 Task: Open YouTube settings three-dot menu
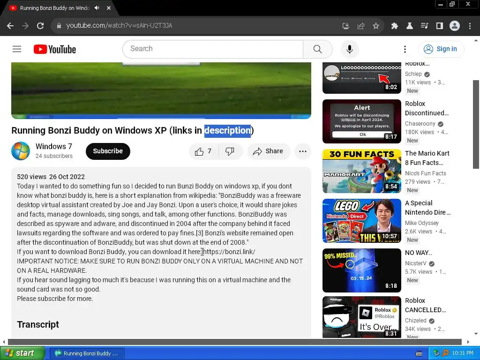click(405, 49)
